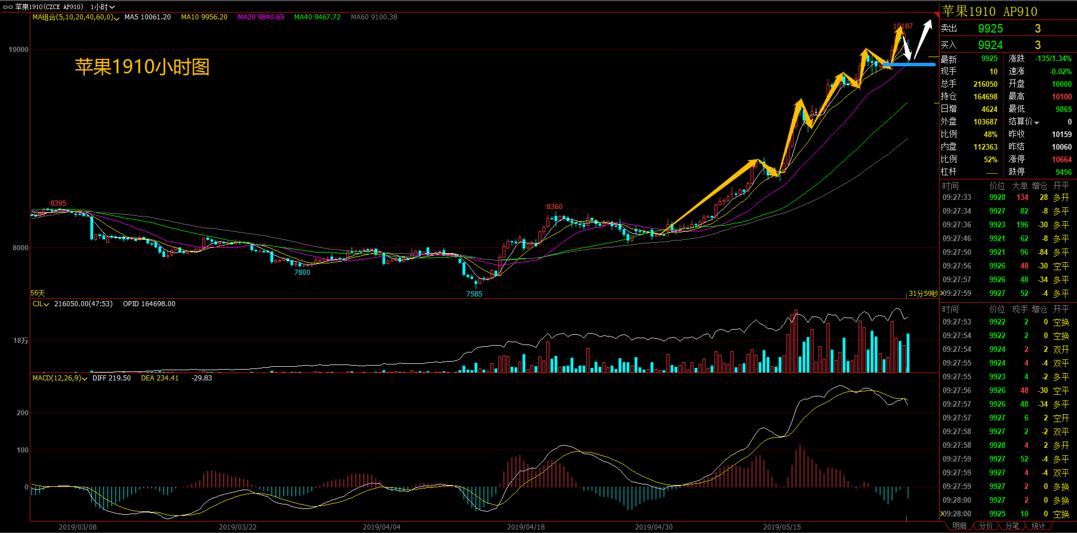Open the CJL volume indicator dropdown

pos(47,304)
